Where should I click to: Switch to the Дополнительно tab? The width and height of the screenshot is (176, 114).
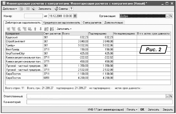click(113, 23)
